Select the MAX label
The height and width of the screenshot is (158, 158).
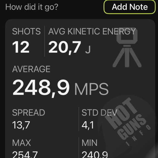click(21, 143)
